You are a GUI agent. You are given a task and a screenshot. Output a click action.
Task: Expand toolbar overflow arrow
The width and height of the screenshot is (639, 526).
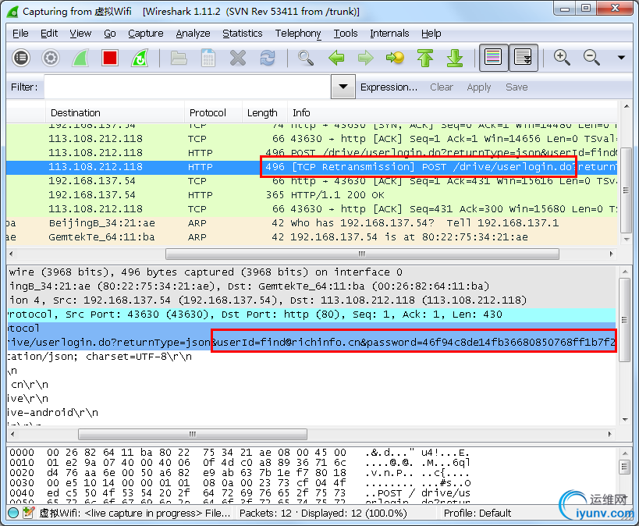pyautogui.click(x=621, y=58)
